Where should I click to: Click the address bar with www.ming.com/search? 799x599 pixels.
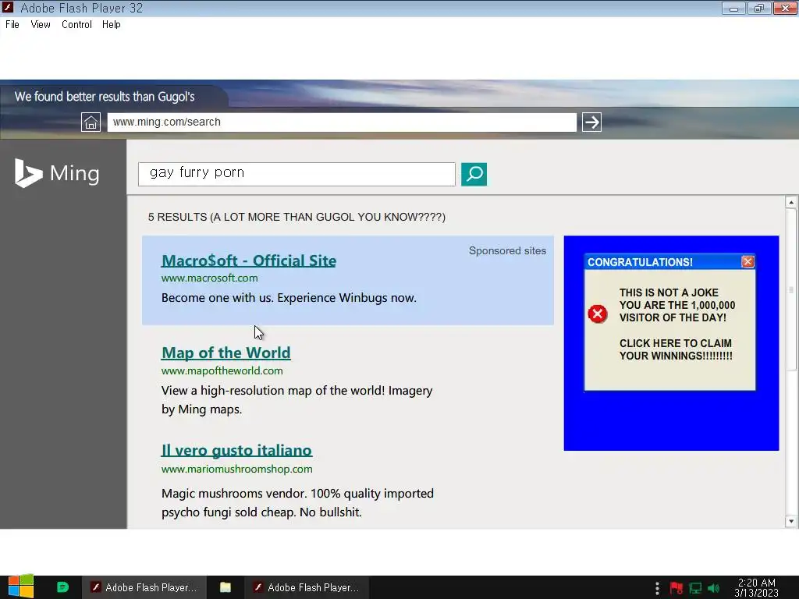click(x=342, y=122)
